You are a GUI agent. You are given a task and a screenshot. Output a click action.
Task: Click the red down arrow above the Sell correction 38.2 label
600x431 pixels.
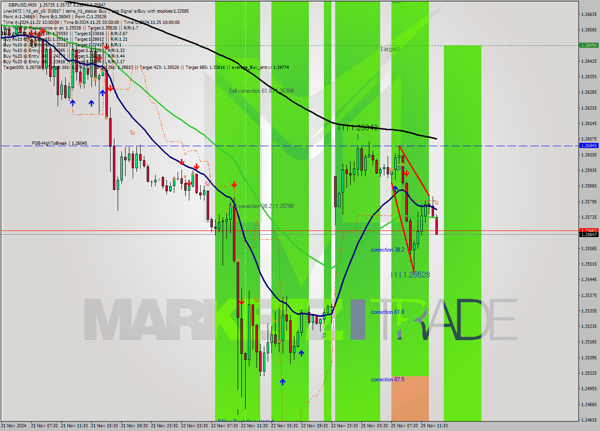234,184
